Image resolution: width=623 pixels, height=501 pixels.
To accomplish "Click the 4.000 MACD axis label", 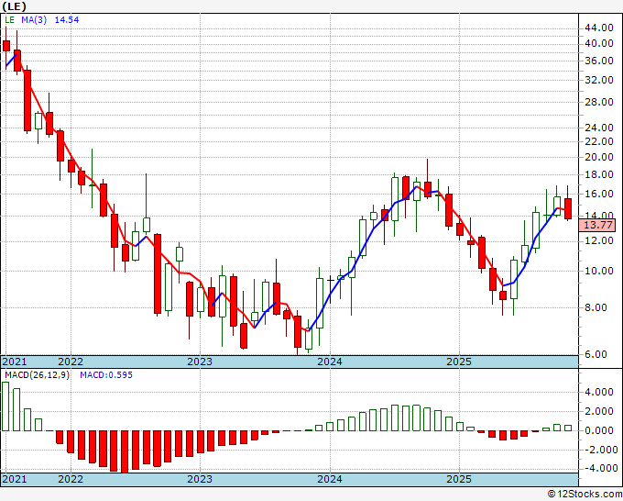I will tap(599, 393).
